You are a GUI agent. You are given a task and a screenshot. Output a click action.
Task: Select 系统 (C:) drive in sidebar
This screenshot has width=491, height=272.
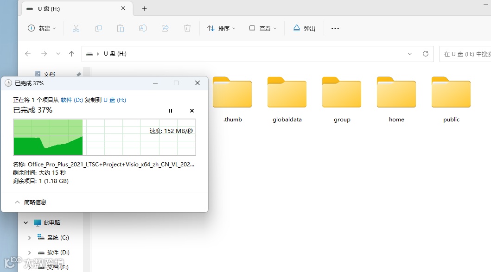(53, 238)
